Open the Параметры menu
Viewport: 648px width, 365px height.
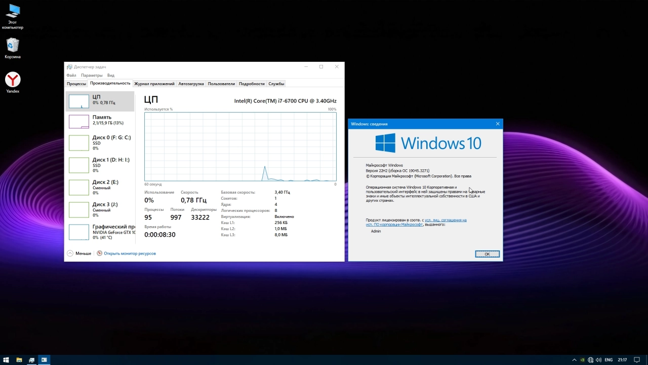pyautogui.click(x=92, y=76)
